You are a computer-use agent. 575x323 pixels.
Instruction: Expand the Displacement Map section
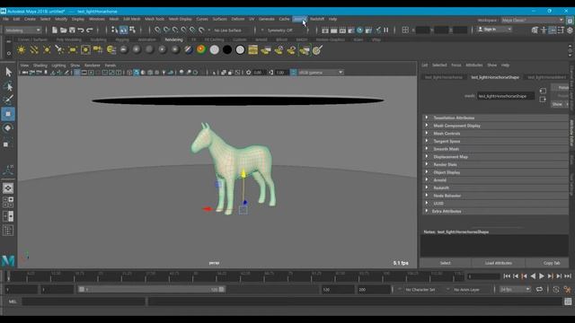pyautogui.click(x=495, y=157)
